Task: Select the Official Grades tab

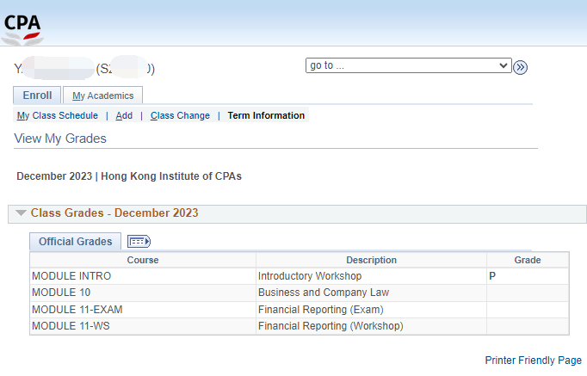Action: 75,241
